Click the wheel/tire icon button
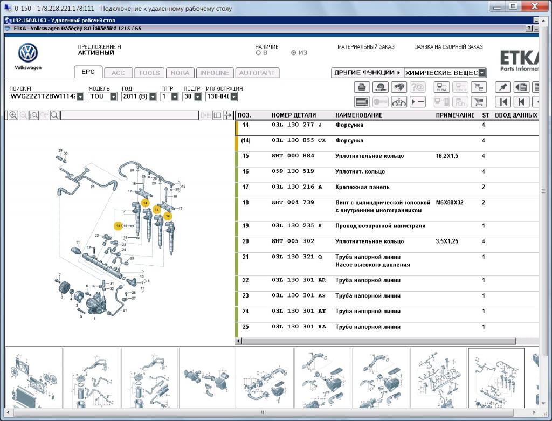This screenshot has width=552, height=421. tap(380, 87)
